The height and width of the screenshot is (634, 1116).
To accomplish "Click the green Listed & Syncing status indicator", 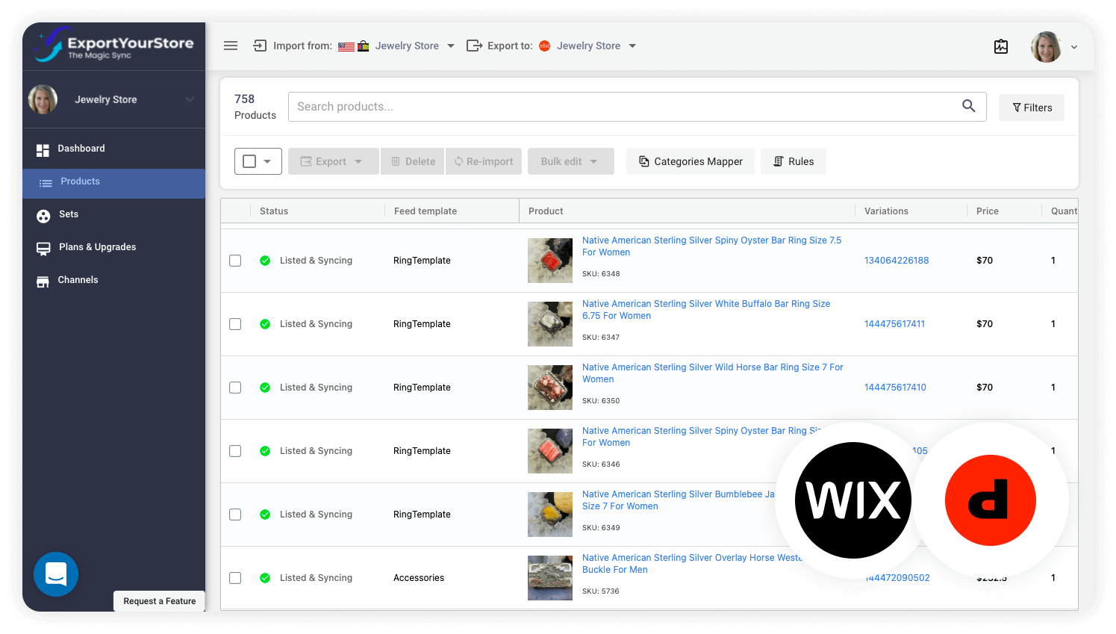I will pos(265,261).
